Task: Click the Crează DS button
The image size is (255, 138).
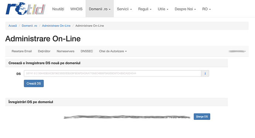Action: (34, 83)
